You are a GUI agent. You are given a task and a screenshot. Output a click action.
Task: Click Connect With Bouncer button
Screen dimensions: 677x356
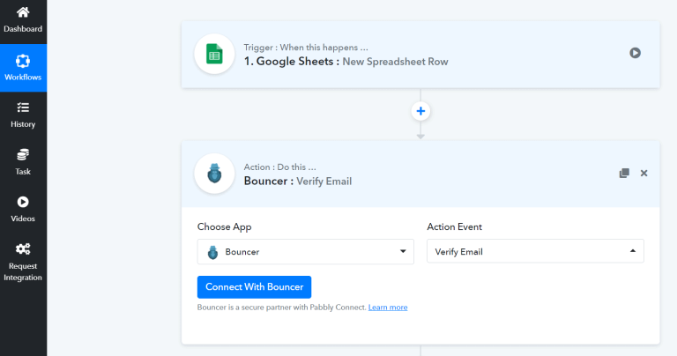point(254,287)
